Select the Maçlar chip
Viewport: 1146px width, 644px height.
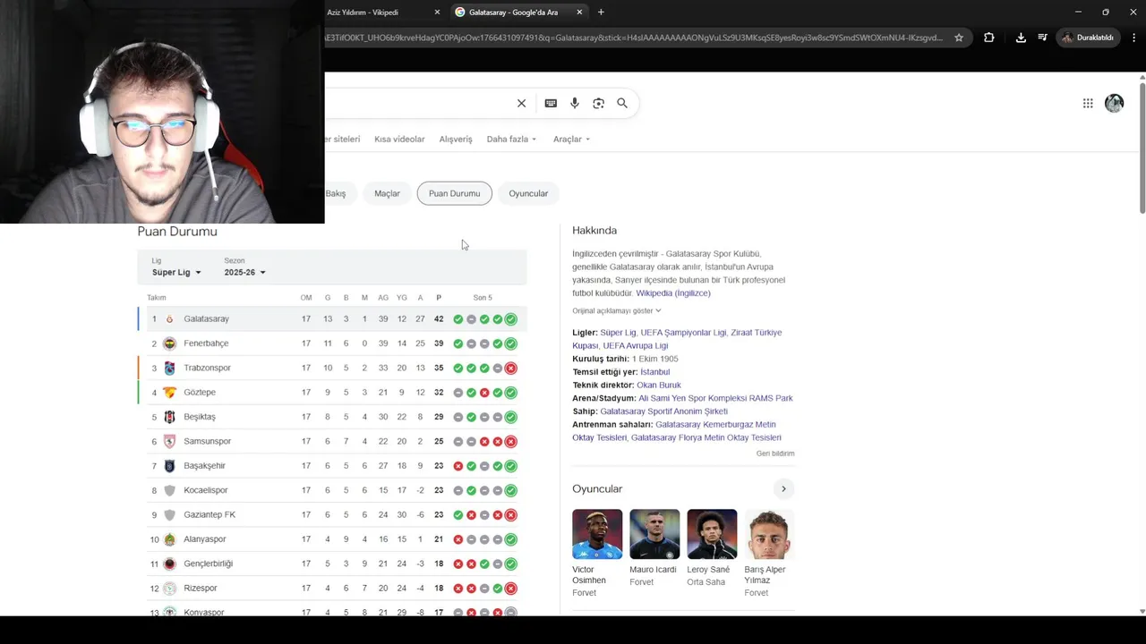(x=387, y=193)
